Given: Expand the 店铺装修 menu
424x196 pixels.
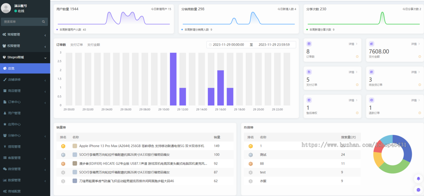Looking at the screenshot, I should click(25, 80).
